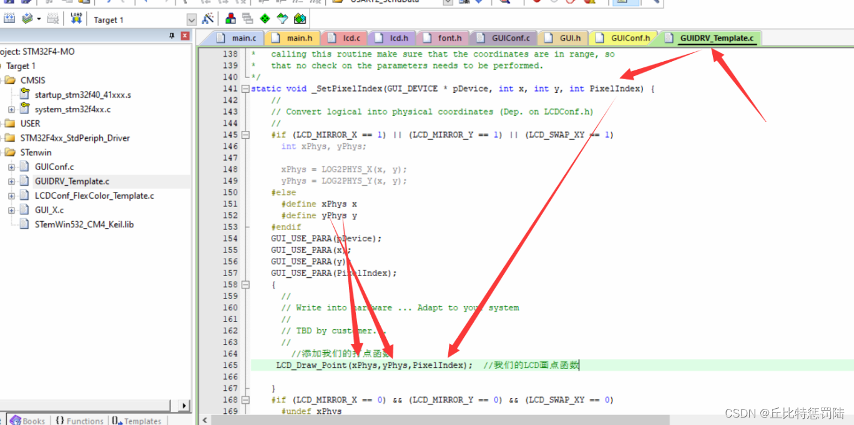Click the '#define xPhys x' line
The height and width of the screenshot is (425, 854).
coord(319,204)
